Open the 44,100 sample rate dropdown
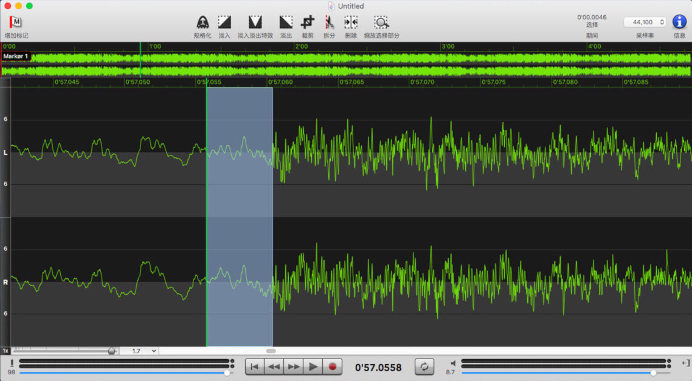 click(x=645, y=22)
